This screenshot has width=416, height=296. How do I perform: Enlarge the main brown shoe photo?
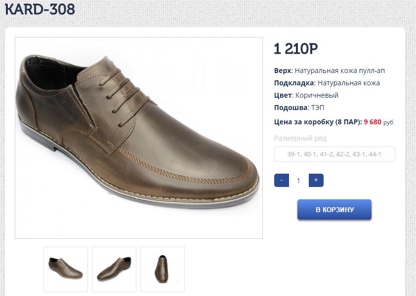pos(139,138)
